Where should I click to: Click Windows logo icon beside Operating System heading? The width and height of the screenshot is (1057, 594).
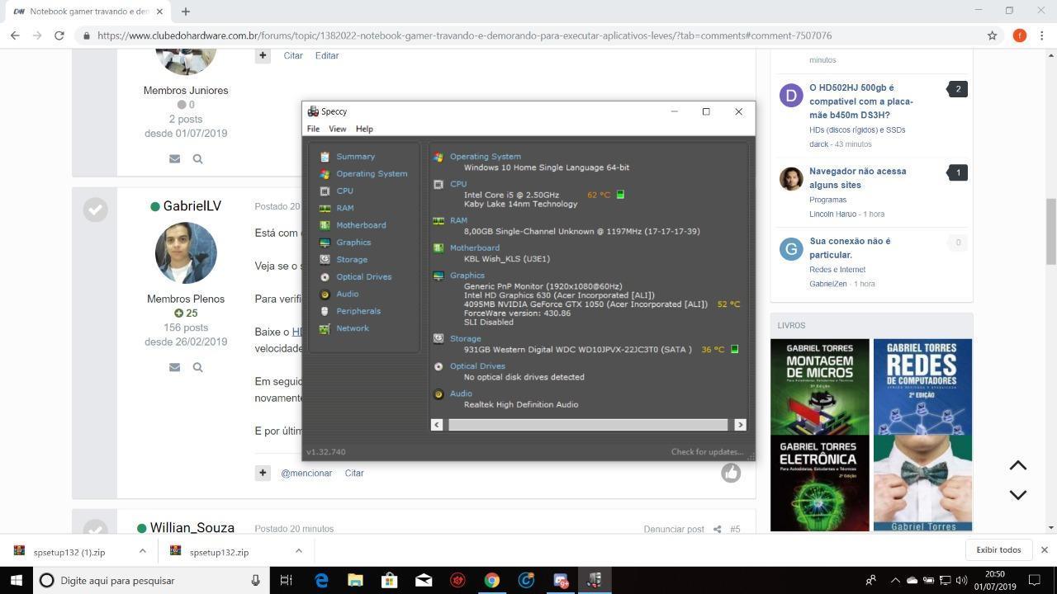pyautogui.click(x=438, y=157)
